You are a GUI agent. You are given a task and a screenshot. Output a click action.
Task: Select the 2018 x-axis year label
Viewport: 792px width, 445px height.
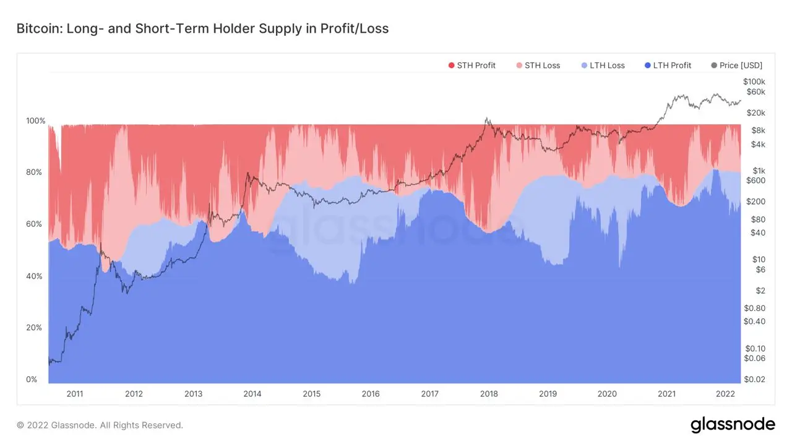[x=489, y=394]
